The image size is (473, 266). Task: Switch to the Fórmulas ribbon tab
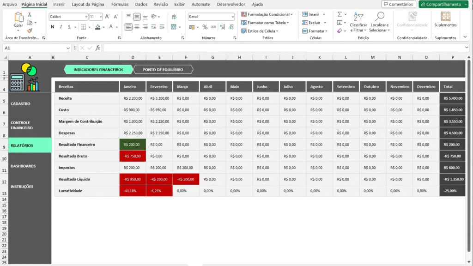tap(120, 4)
